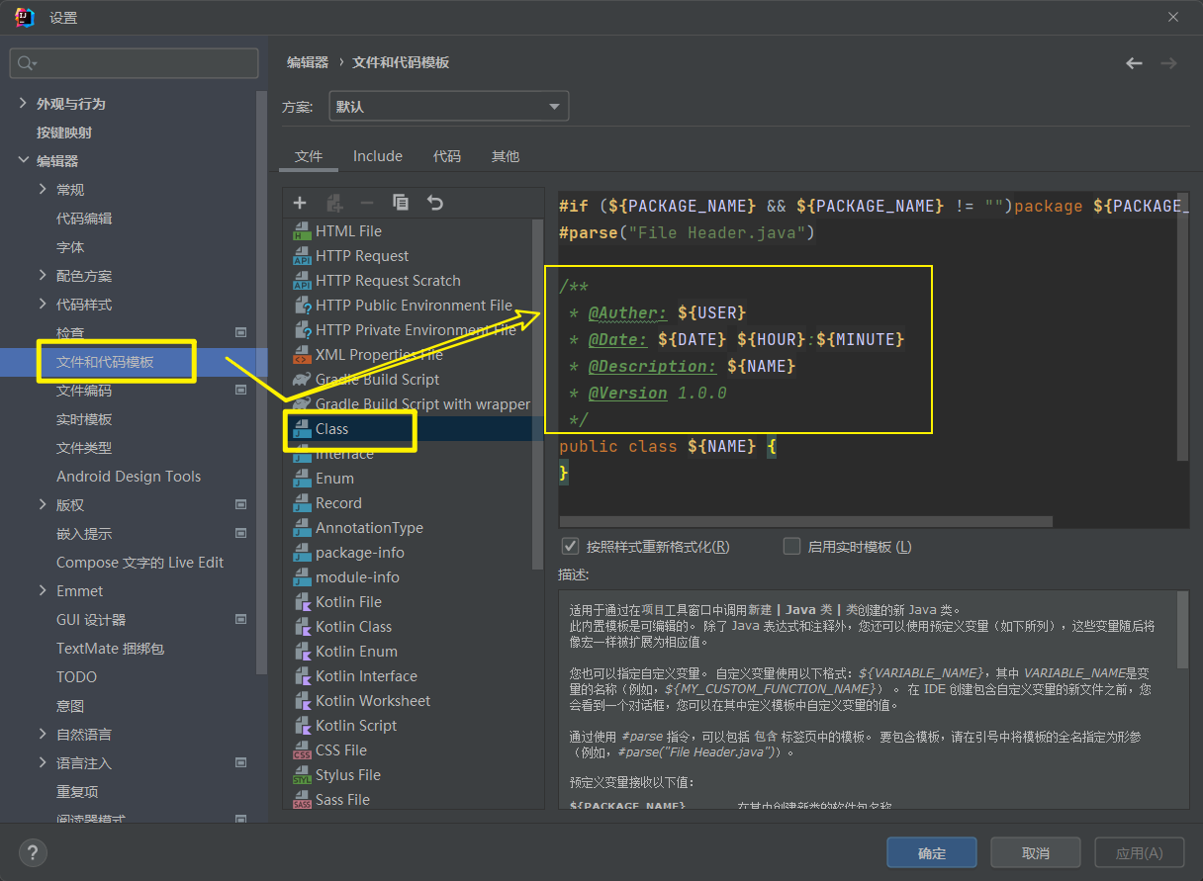
Task: Expand the 外观与行为 settings section
Action: [24, 104]
